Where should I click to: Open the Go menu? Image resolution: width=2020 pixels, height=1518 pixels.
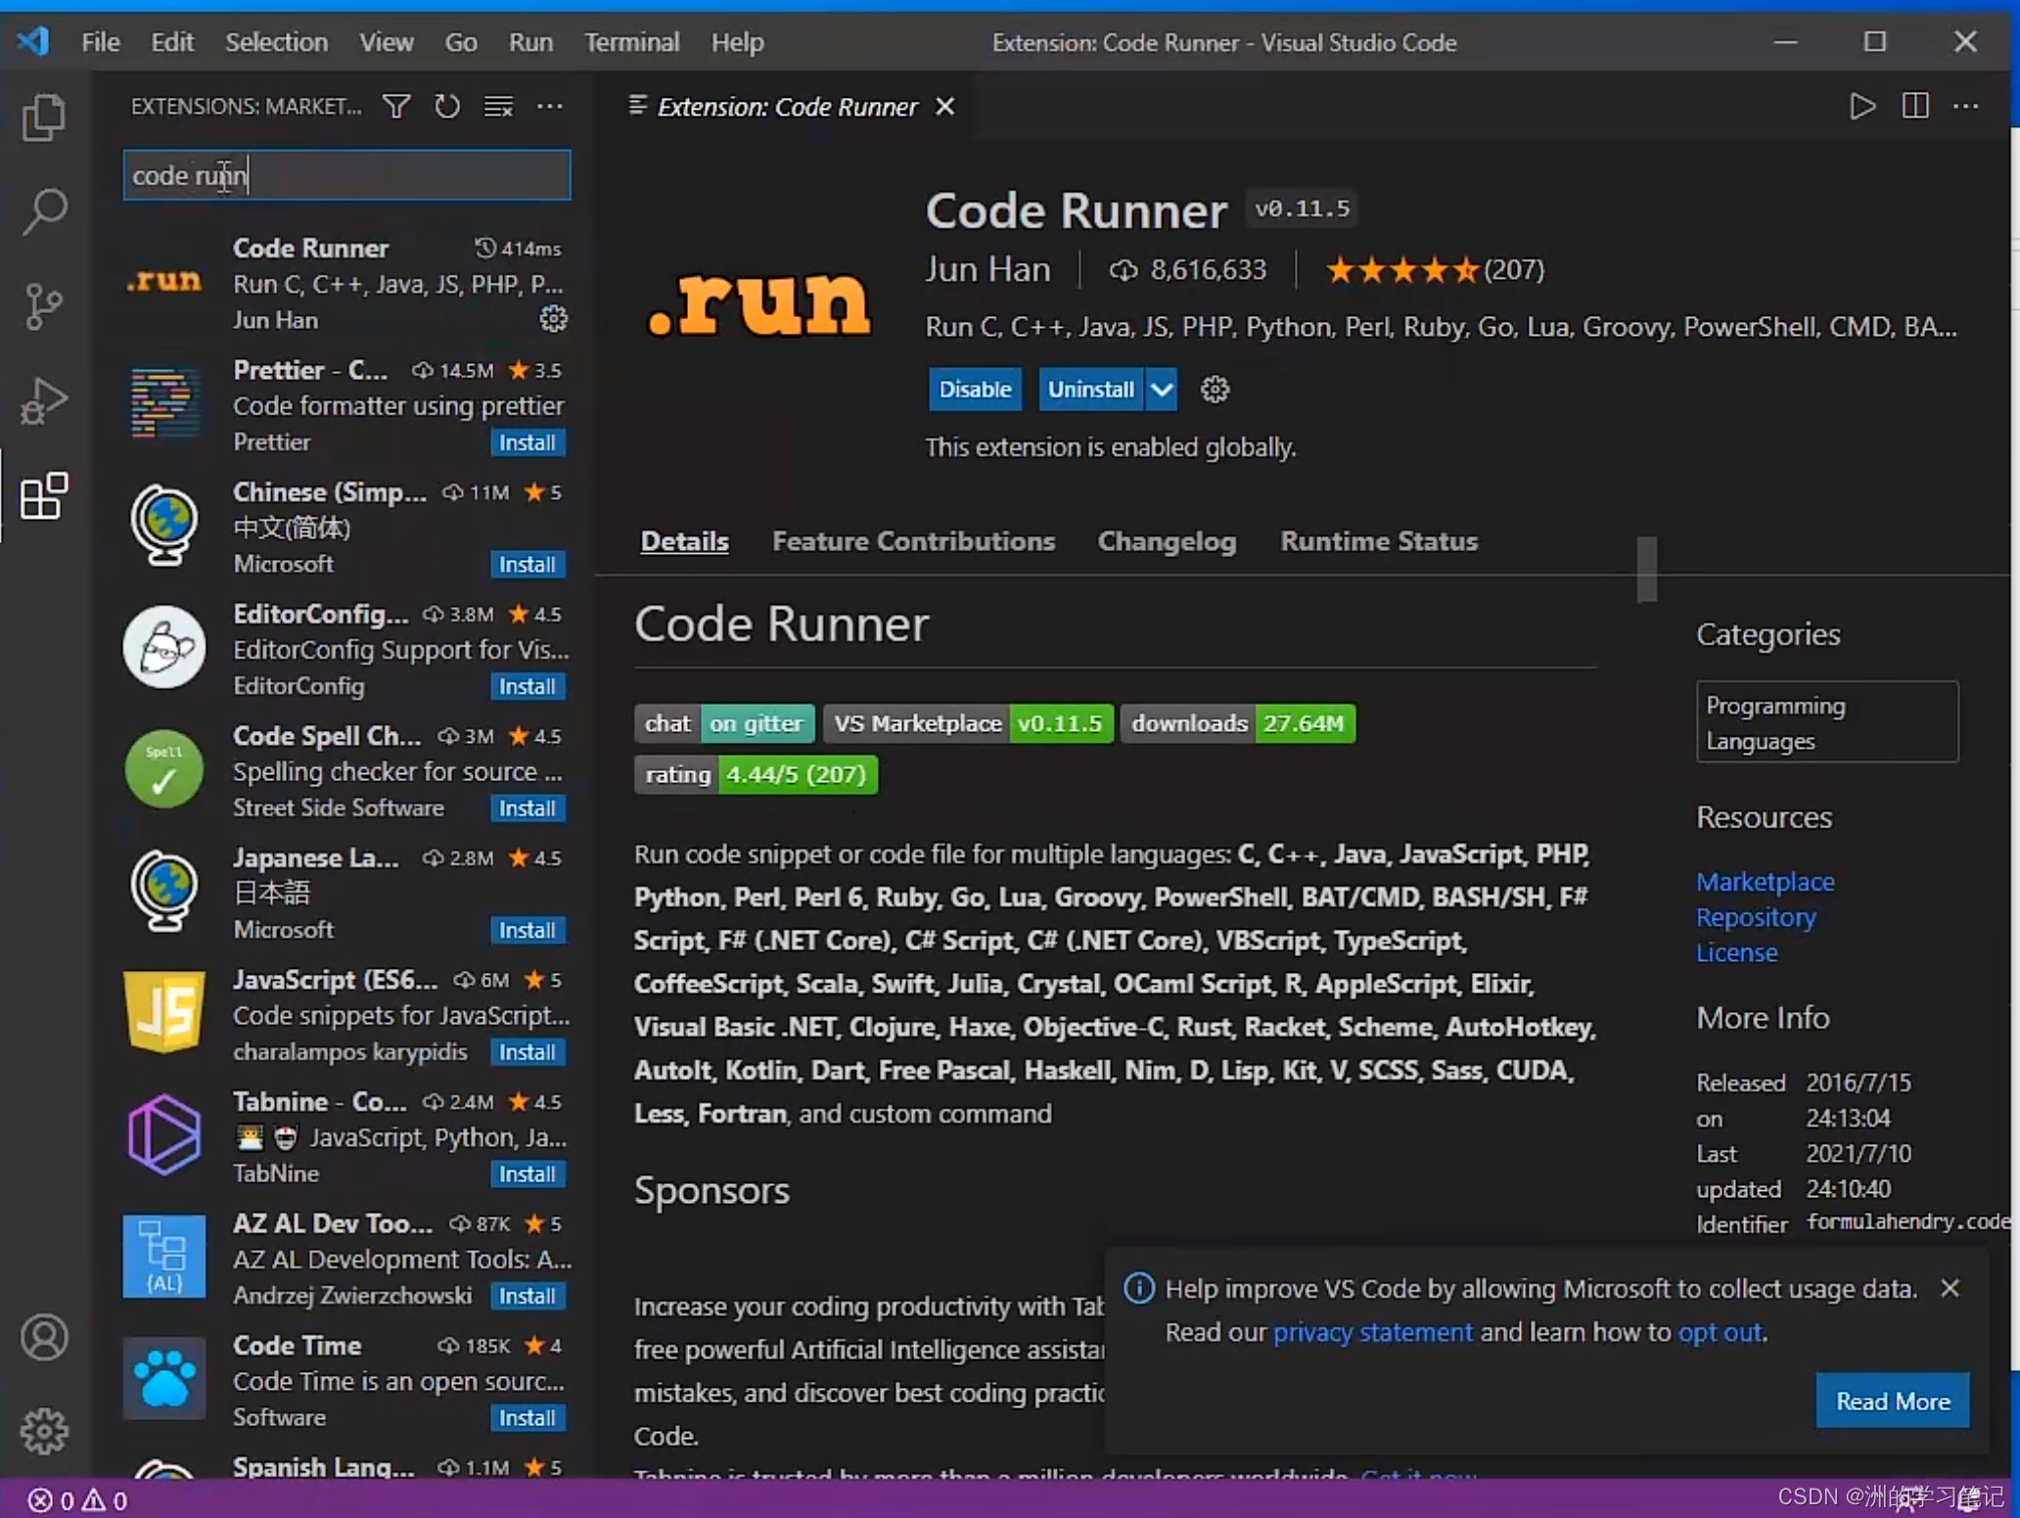coord(461,42)
